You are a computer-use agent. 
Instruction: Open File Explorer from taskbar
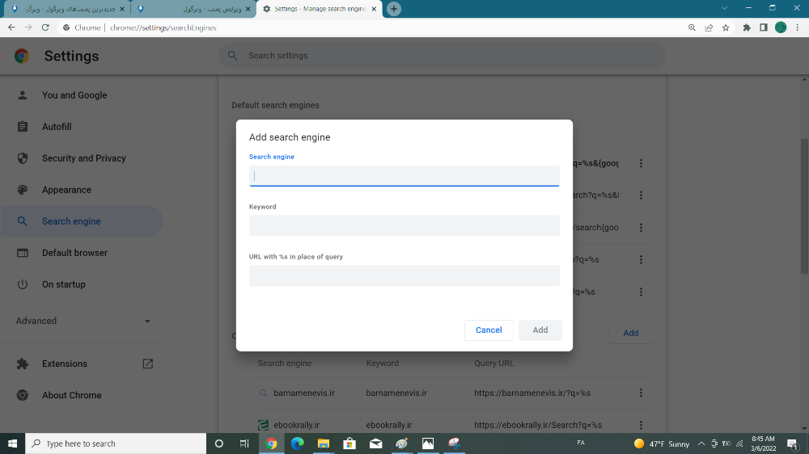[x=324, y=443]
